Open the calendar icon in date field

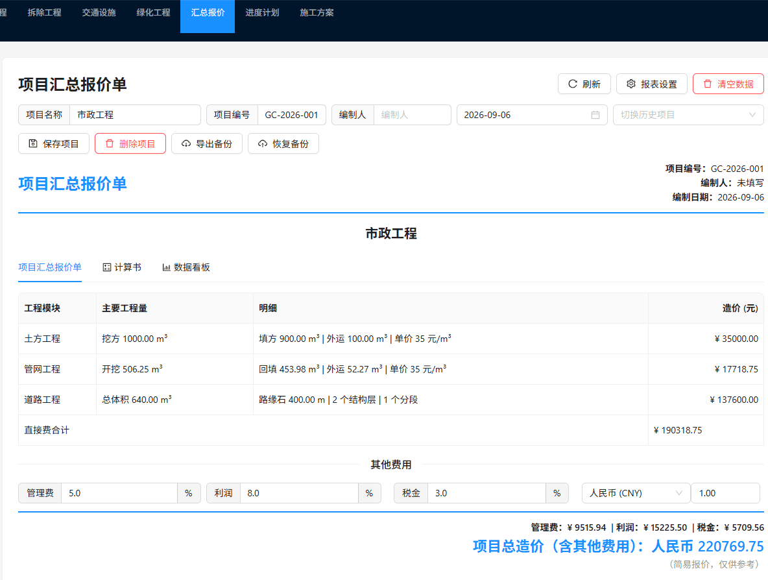595,115
